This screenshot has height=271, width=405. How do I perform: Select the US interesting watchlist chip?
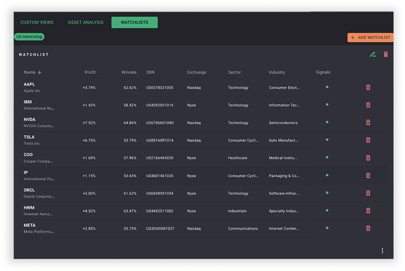pyautogui.click(x=29, y=37)
